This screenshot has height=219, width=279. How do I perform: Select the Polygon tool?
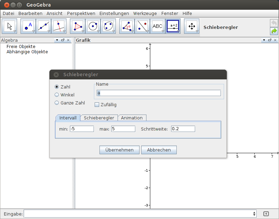click(x=77, y=26)
